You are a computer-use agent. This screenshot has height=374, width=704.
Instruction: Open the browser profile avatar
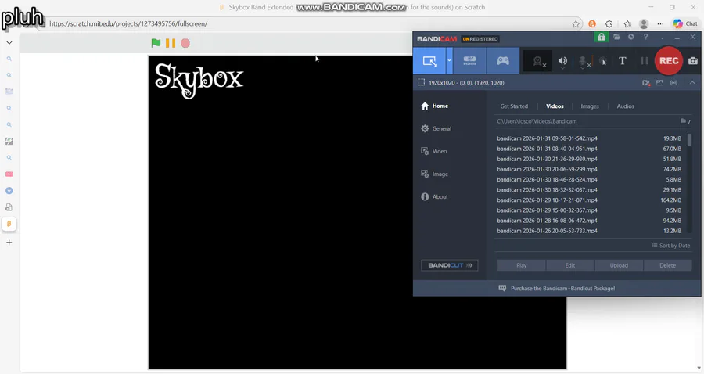[x=644, y=23]
